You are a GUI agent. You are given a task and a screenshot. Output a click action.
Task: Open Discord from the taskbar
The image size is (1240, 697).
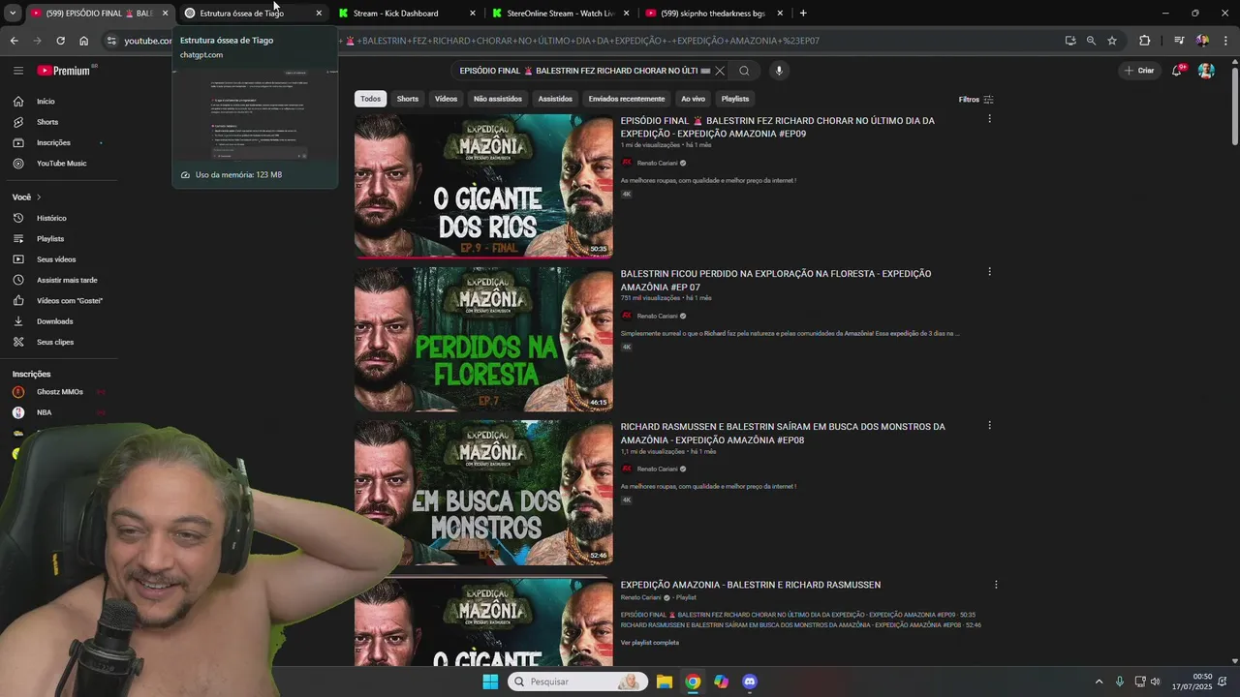point(749,682)
